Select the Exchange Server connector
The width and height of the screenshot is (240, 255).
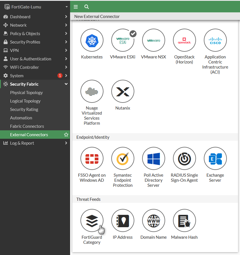pos(215,159)
